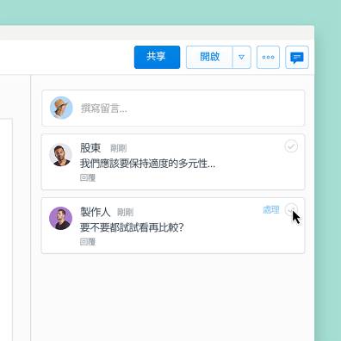341x341 pixels.
Task: Click comment text 我們應該要保持適度的多元性...
Action: pos(147,164)
